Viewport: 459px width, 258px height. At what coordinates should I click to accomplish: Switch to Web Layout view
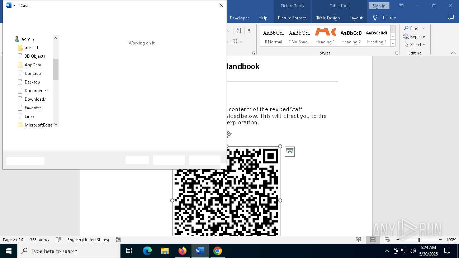tap(387, 240)
